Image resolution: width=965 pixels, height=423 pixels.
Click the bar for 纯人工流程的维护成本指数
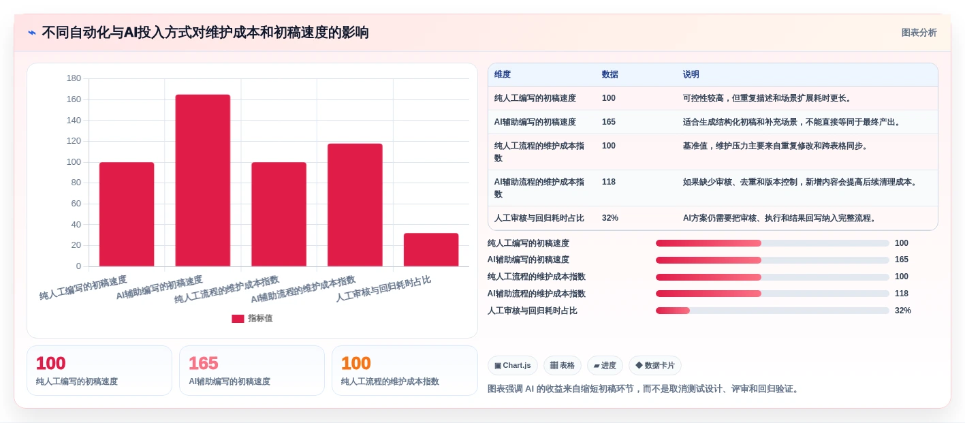pos(279,214)
